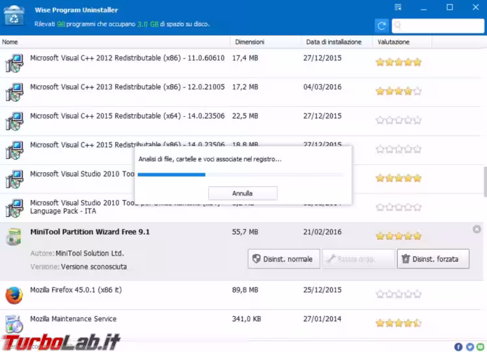The width and height of the screenshot is (487, 352).
Task: Click the Mozilla Firefox program icon
Action: point(14,295)
